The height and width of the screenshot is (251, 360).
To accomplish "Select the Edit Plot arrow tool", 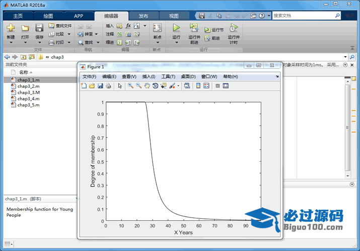I will pos(120,86).
